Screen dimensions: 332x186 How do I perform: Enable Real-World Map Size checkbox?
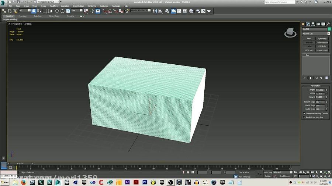pyautogui.click(x=304, y=117)
